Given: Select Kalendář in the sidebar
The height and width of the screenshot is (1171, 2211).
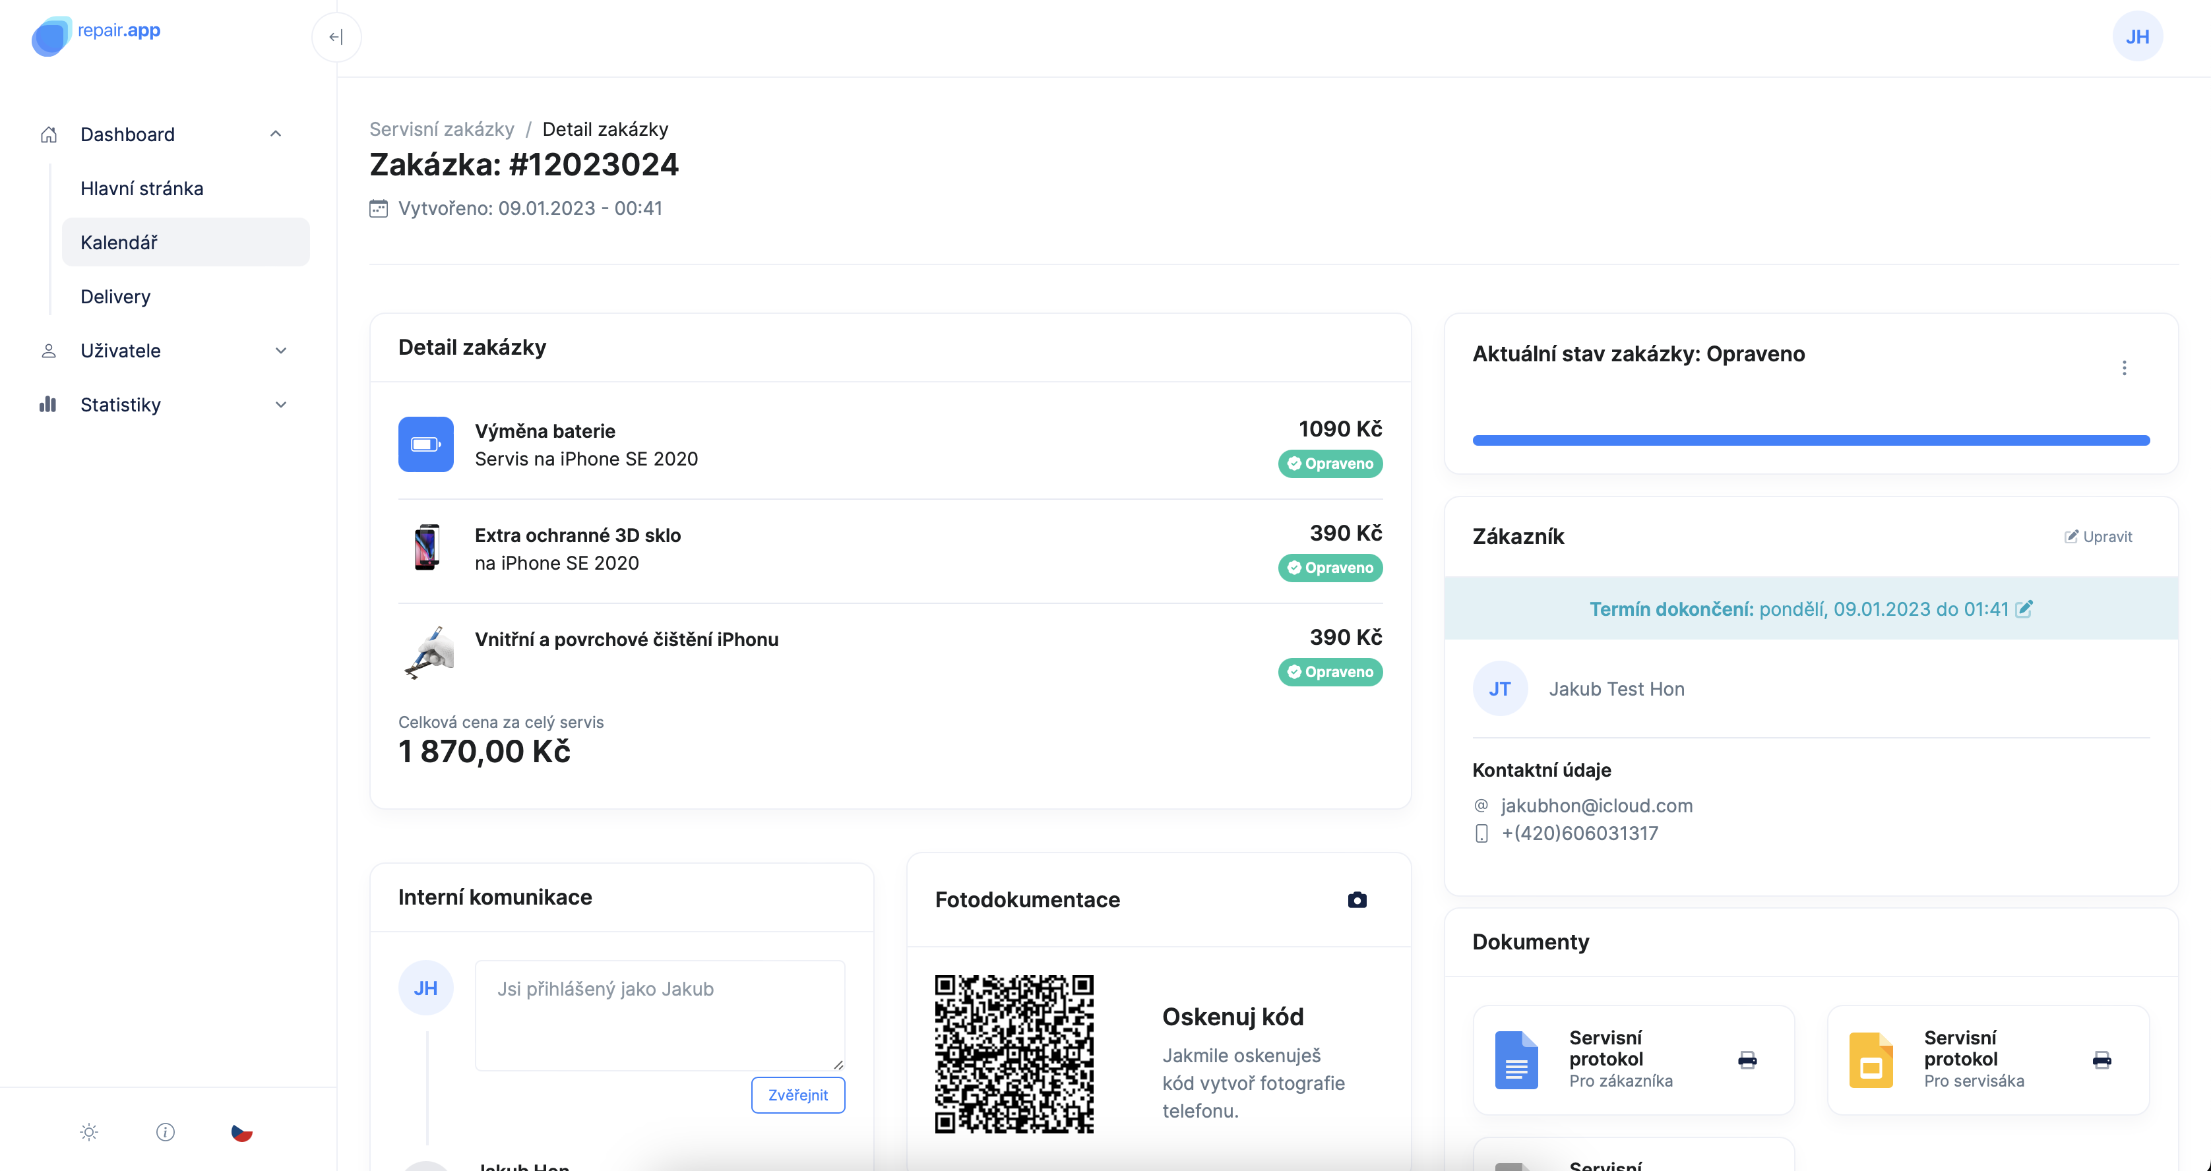Looking at the screenshot, I should point(185,242).
